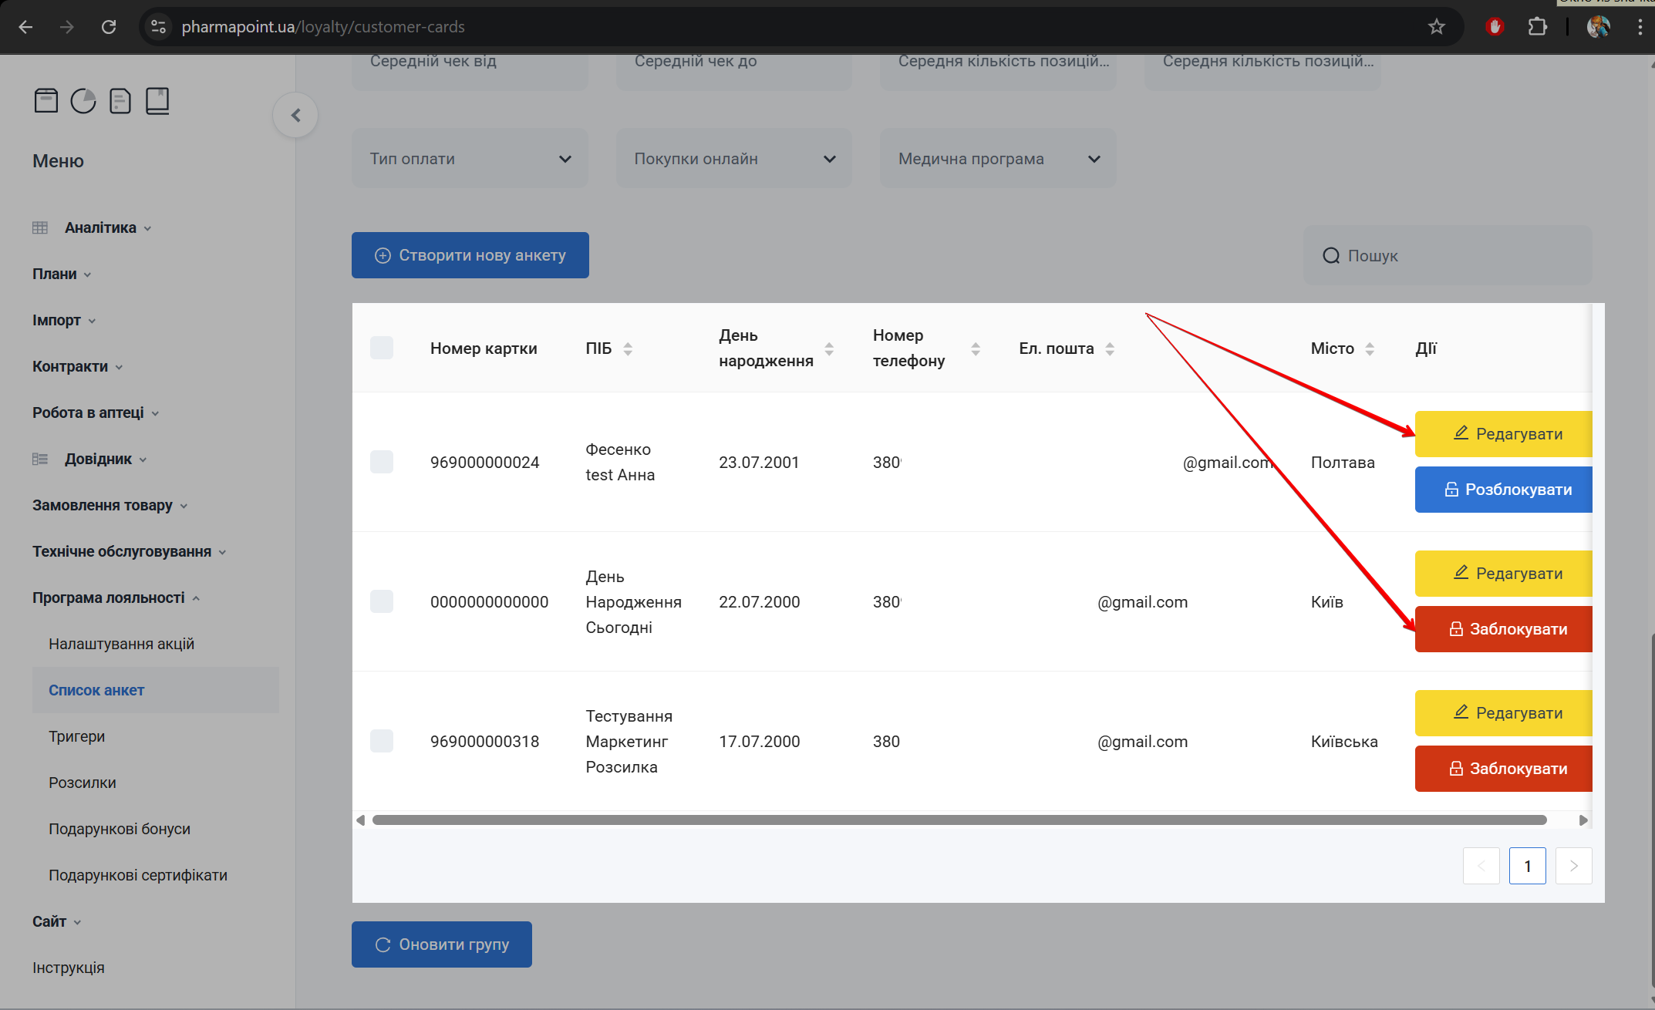Sort table by Номер телефону column
1655x1010 pixels.
976,348
